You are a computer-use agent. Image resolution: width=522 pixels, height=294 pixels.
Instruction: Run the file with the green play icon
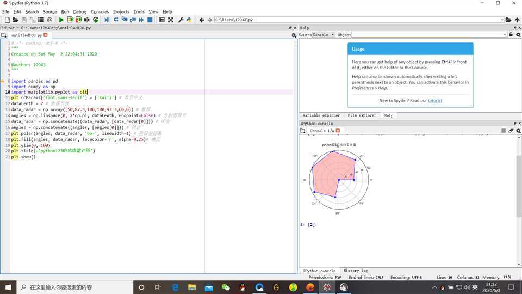pos(61,20)
